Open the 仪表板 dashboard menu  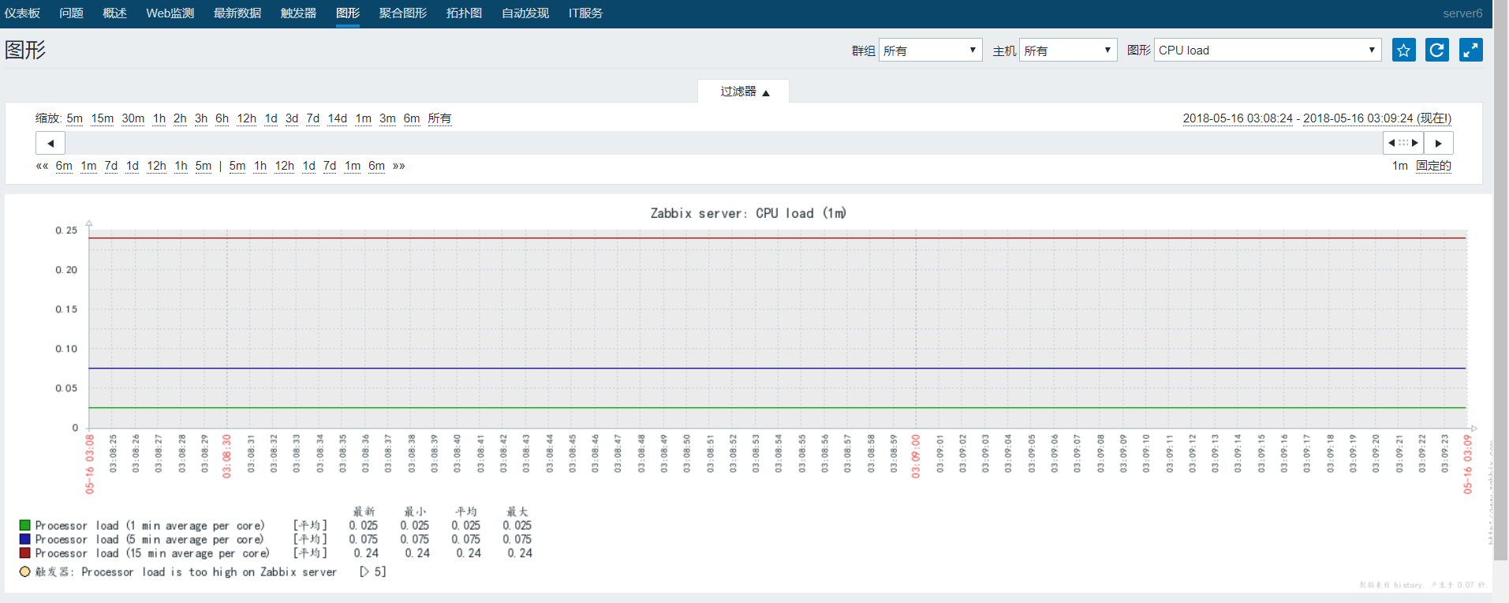[22, 13]
